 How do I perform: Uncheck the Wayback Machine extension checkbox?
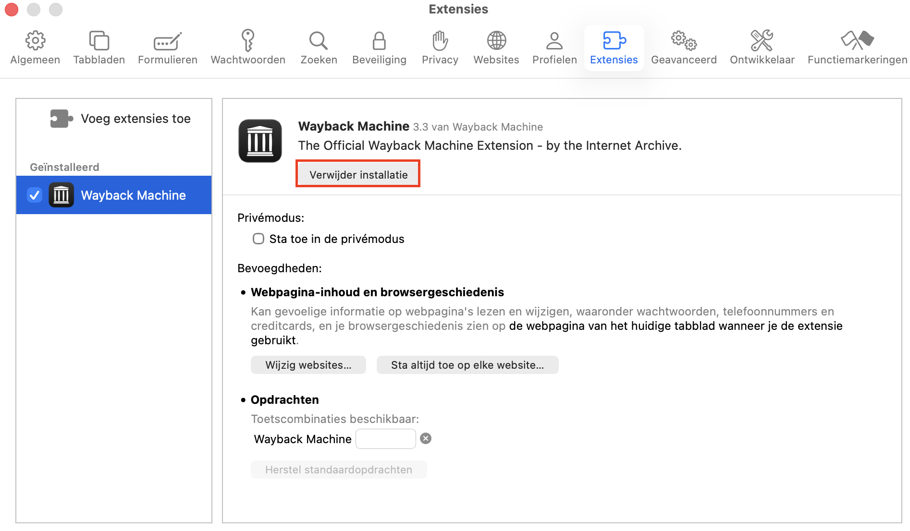tap(34, 195)
